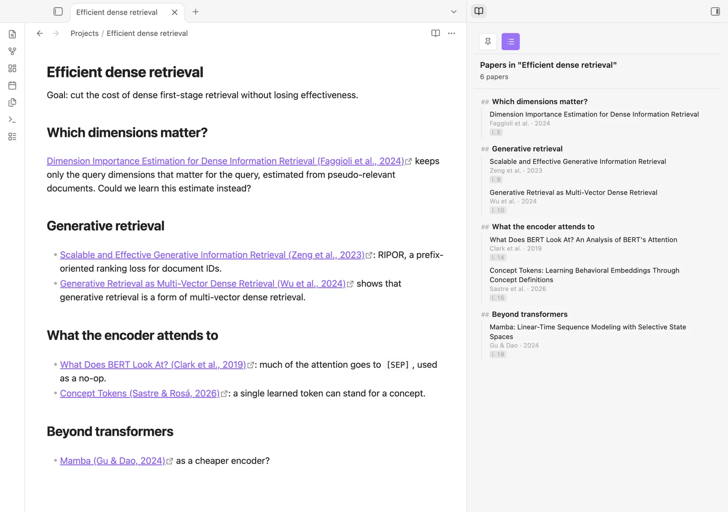Screen dimensions: 728x512
Task: Jump to What the encoder attends to in panel
Action: (543, 227)
